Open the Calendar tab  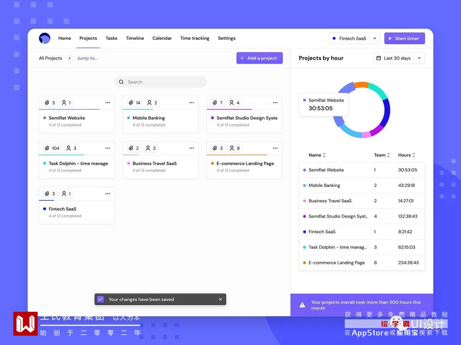162,38
